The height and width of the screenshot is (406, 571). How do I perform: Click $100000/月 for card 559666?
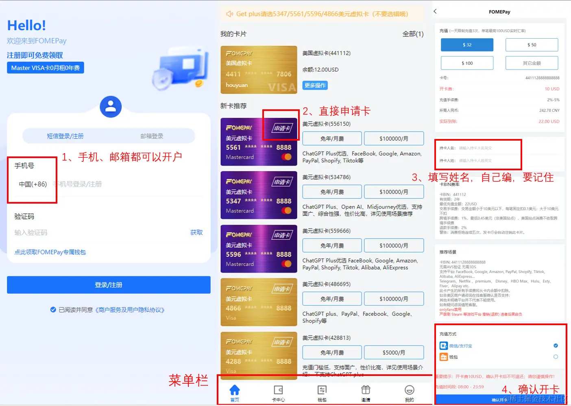(394, 245)
